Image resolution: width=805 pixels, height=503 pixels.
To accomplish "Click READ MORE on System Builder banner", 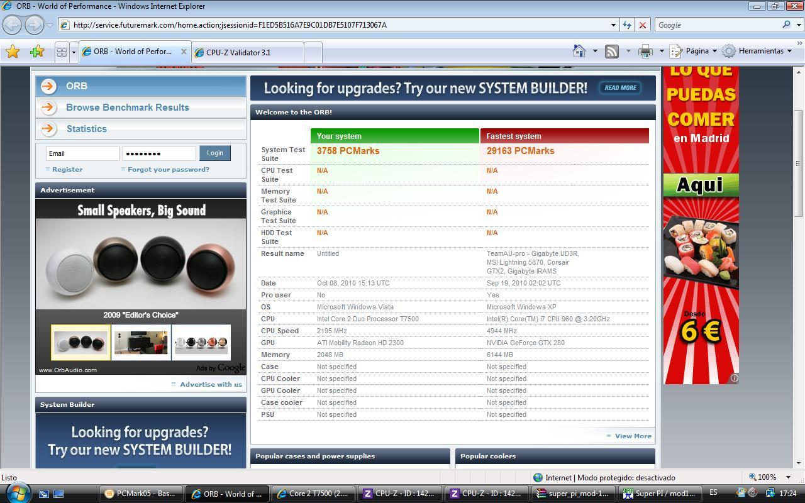I will (x=620, y=88).
